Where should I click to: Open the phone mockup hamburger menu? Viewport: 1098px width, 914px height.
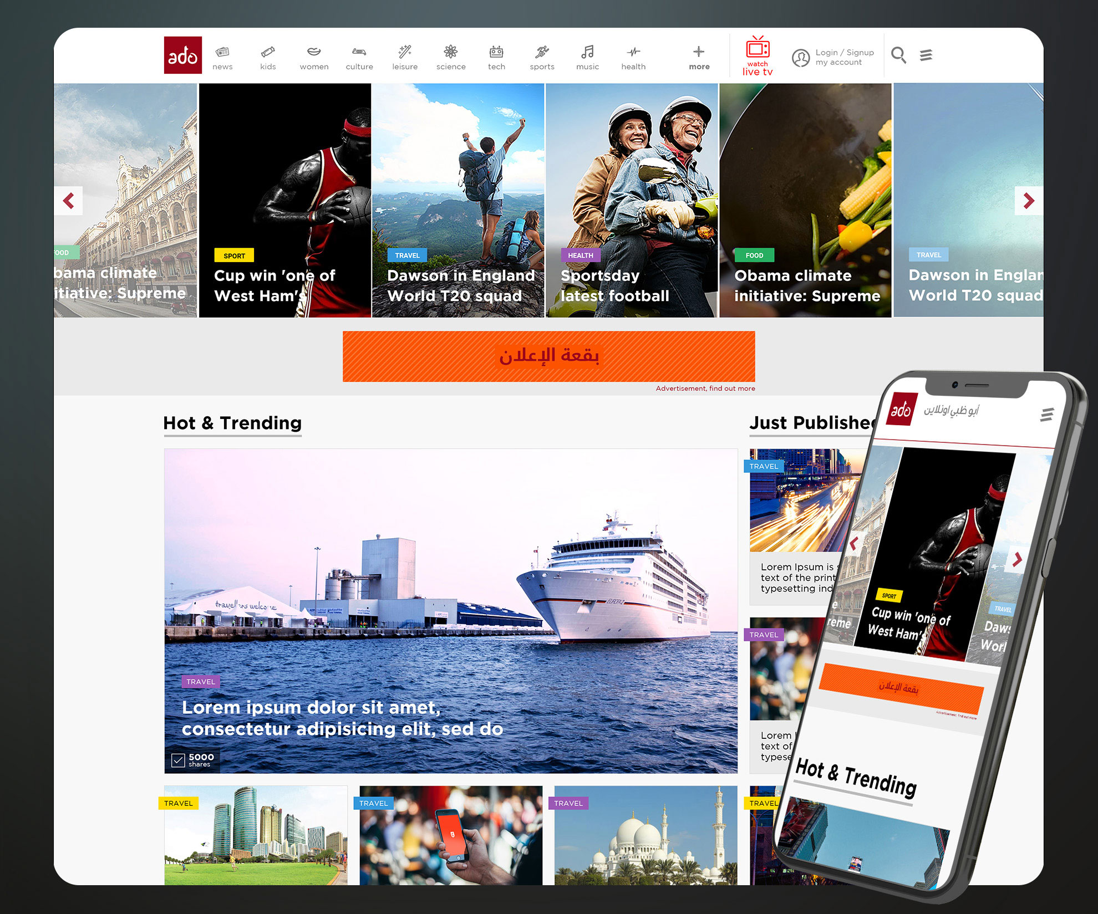click(1047, 415)
